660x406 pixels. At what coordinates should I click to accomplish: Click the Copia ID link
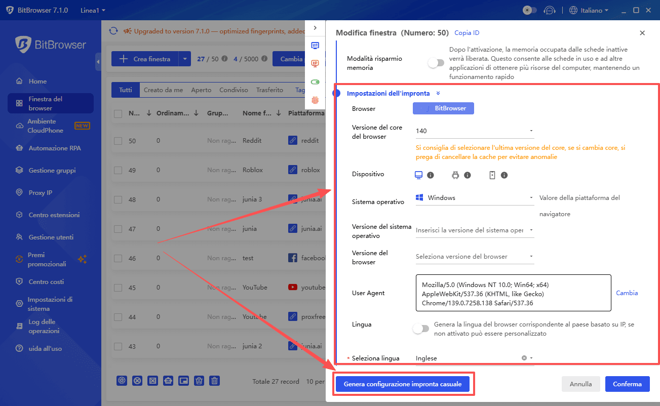click(467, 33)
